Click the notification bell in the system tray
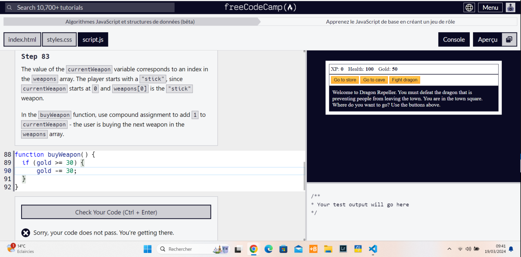Viewport: 521px width, 257px height. pos(511,249)
